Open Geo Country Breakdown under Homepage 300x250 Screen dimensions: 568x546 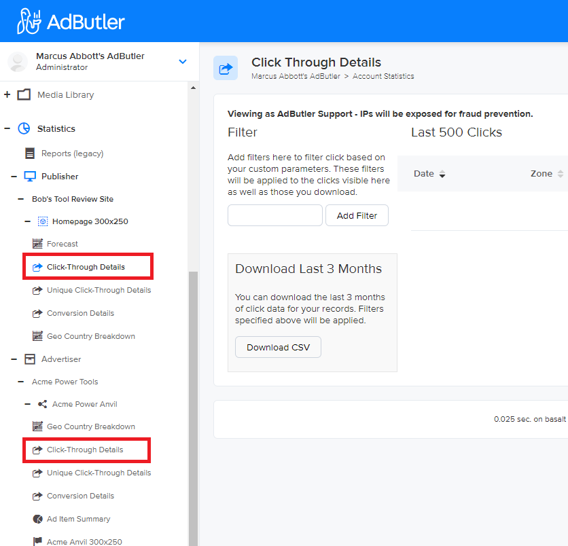pos(84,335)
